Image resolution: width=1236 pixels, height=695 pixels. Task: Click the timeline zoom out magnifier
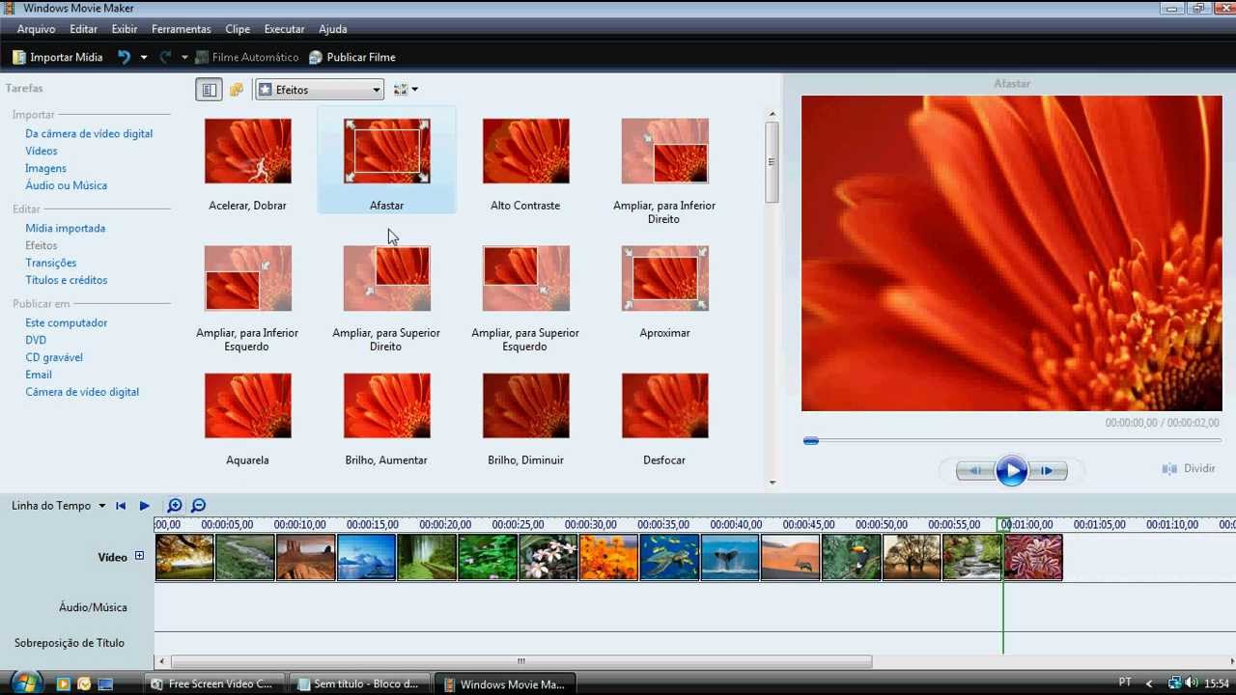(x=198, y=506)
